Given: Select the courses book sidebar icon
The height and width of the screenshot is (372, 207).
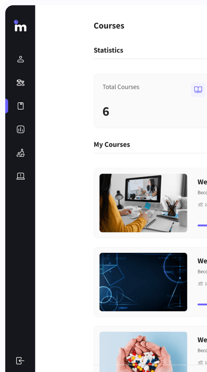Looking at the screenshot, I should coord(21,106).
